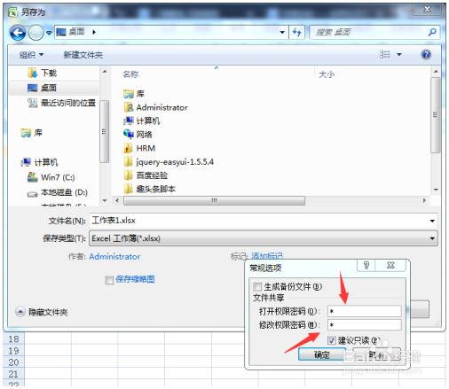Viewport: 449px width, 389px height.
Task: Open the help question mark icon
Action: tap(426, 55)
